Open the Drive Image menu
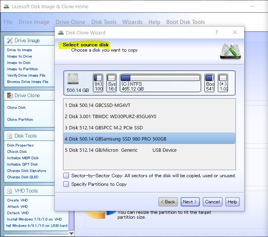The image size is (268, 237). point(34,22)
